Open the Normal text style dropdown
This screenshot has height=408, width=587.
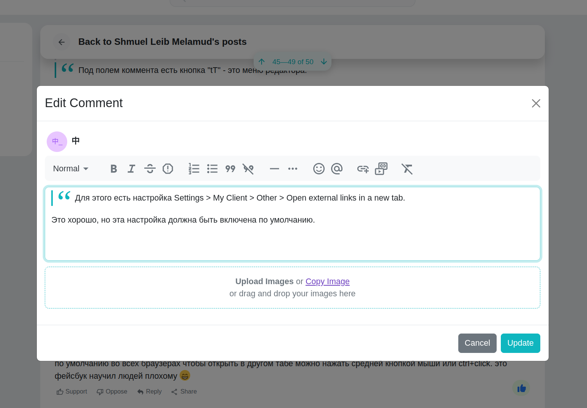(x=71, y=169)
